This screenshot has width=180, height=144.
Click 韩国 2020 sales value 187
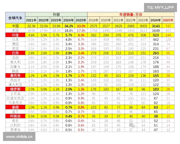[x=106, y=71]
